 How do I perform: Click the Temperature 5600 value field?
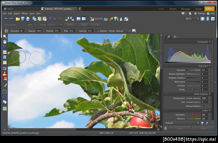[x=205, y=98]
